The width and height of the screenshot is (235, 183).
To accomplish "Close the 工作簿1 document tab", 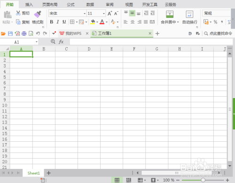I will 150,33.
